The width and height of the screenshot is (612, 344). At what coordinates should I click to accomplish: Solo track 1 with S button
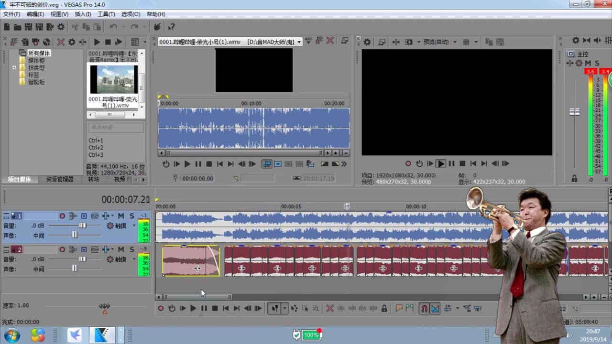pos(132,216)
